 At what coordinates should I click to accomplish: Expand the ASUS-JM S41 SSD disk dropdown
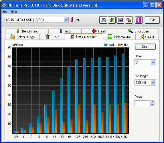click(x=66, y=20)
